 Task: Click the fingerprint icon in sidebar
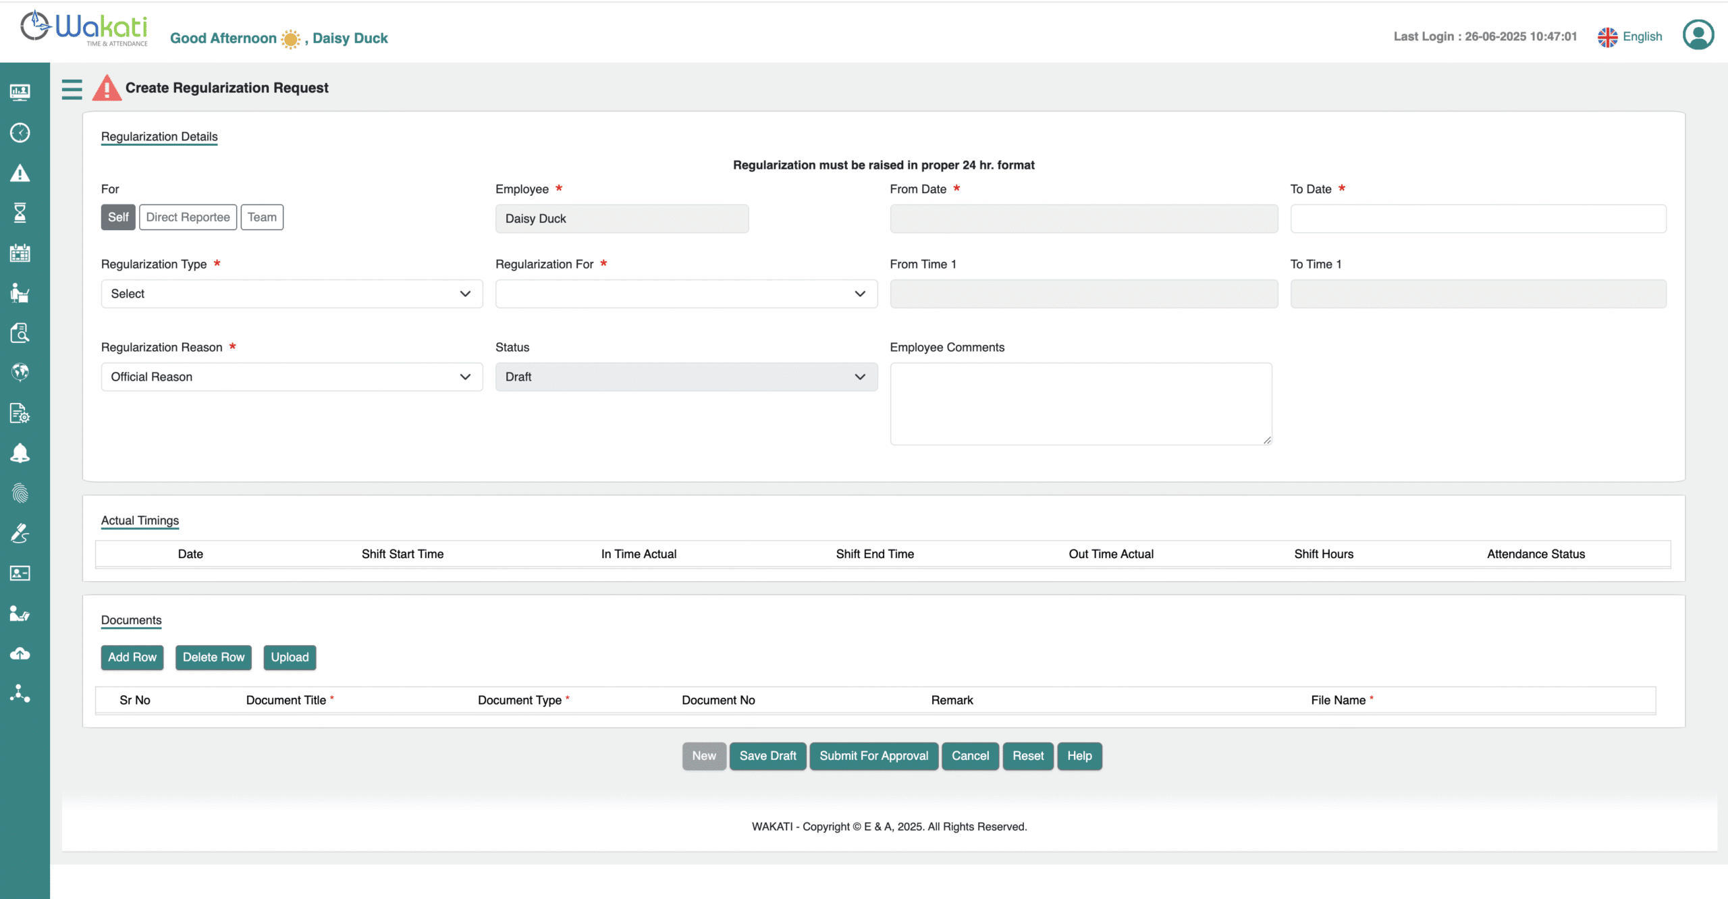(20, 493)
